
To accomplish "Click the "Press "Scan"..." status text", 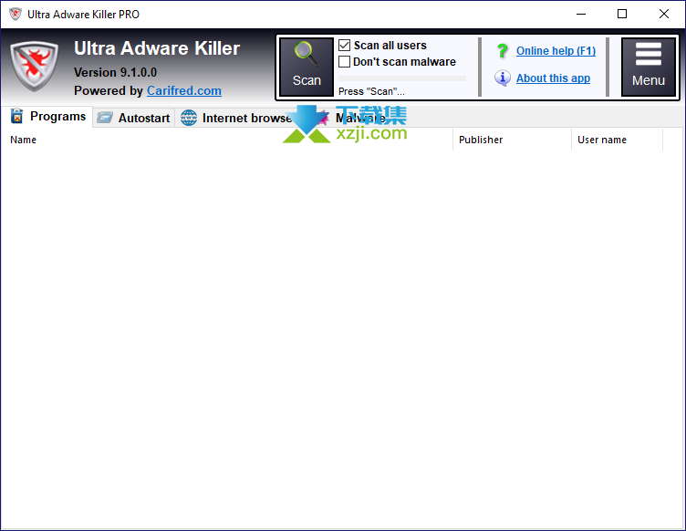I will [x=371, y=91].
